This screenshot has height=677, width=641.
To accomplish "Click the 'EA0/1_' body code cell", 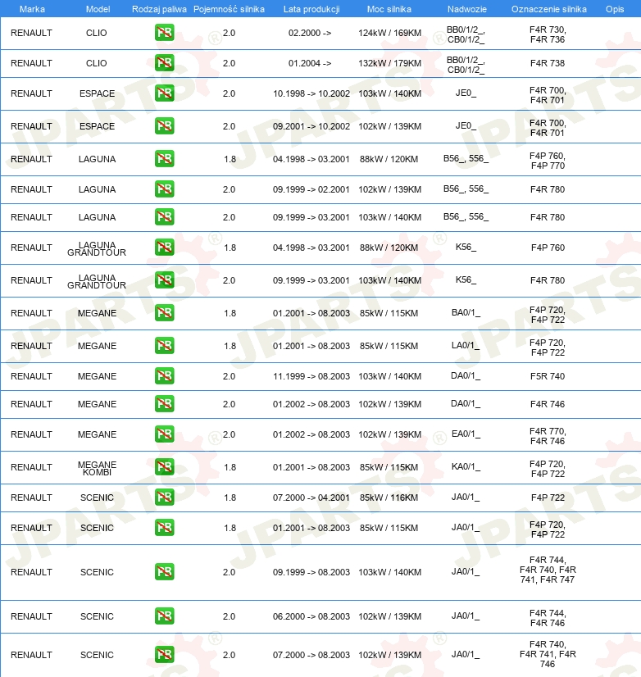I will 466,434.
